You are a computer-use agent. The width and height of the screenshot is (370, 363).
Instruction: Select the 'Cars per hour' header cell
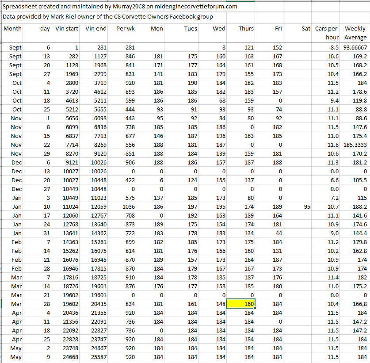click(x=327, y=33)
